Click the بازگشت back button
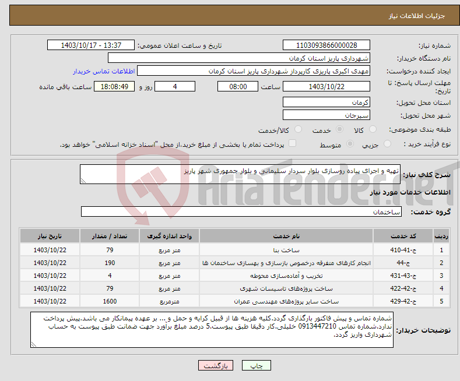 pos(216,365)
